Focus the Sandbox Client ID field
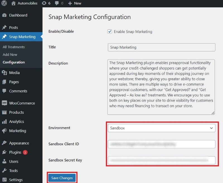 pyautogui.click(x=161, y=144)
